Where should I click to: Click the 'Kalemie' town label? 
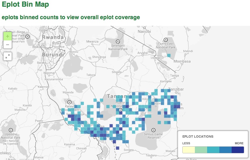43,87
